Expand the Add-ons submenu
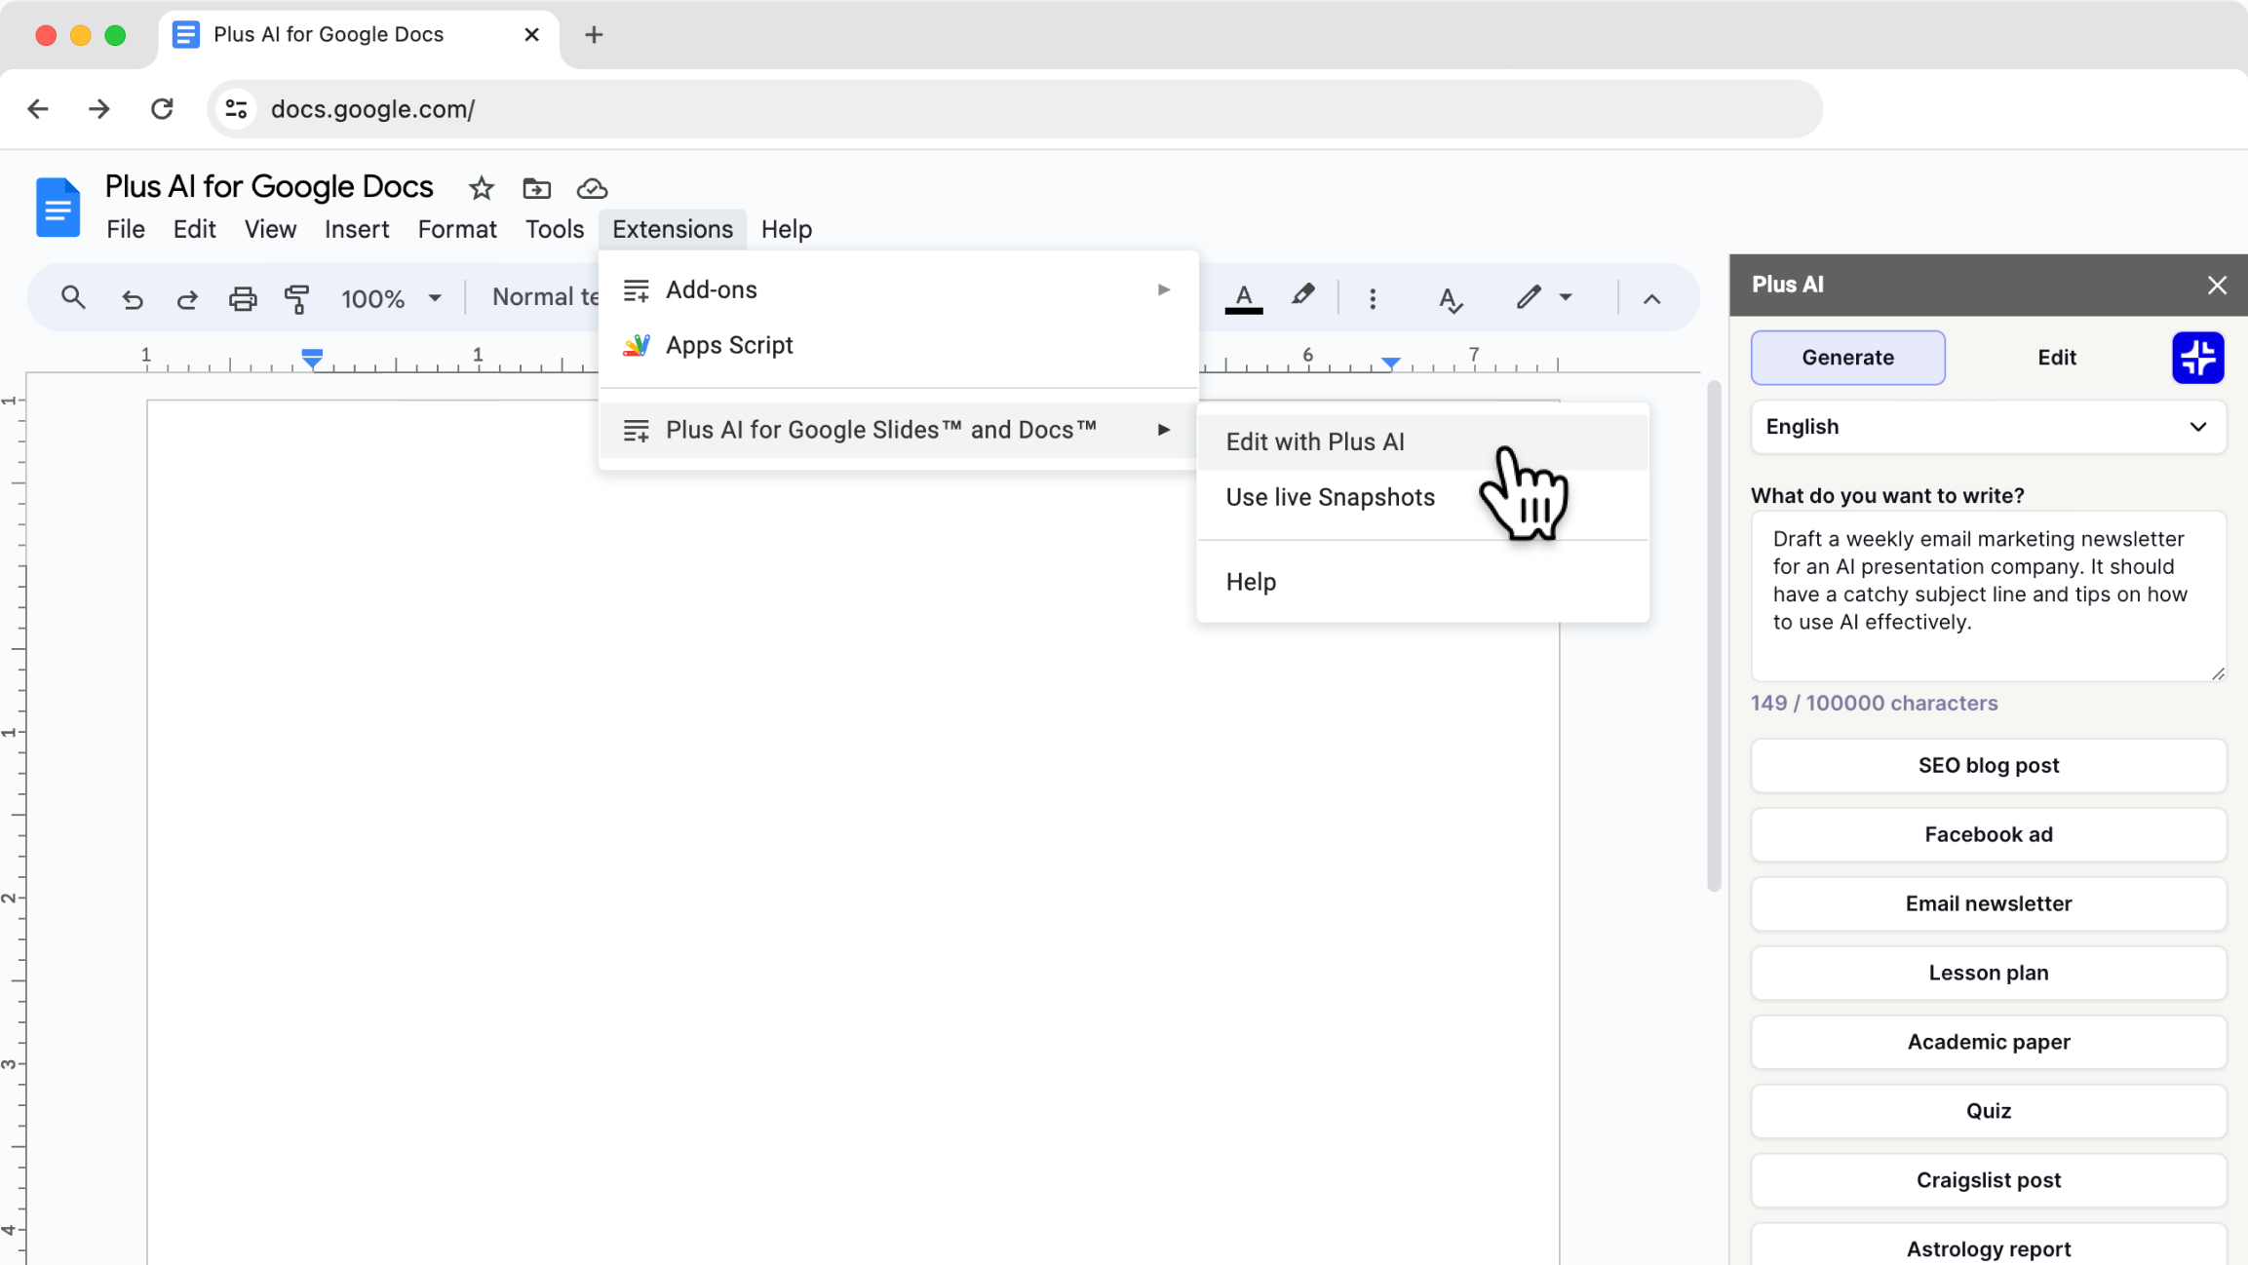Viewport: 2248px width, 1265px height. (898, 289)
